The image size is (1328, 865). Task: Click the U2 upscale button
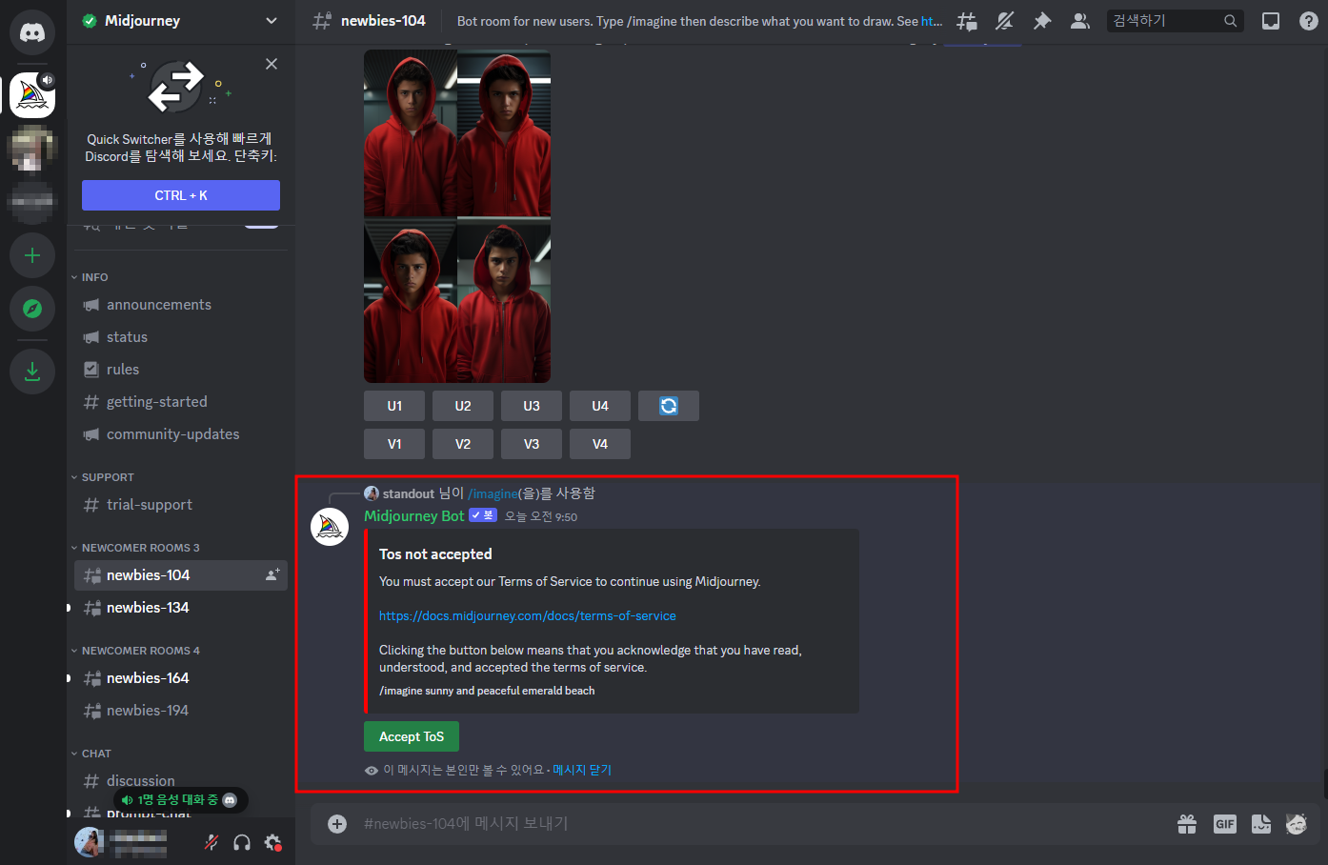click(x=463, y=406)
